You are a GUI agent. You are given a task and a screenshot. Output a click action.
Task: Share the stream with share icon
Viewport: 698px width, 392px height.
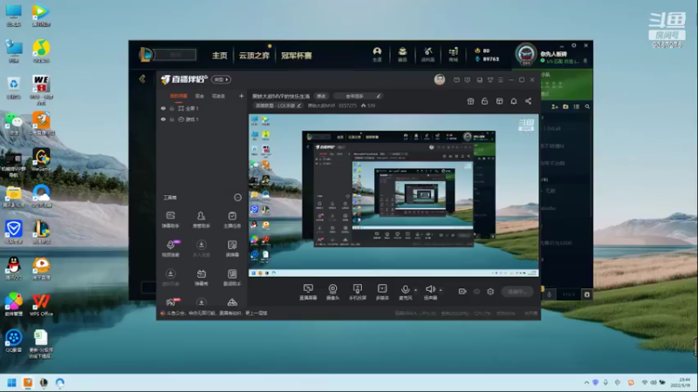point(529,101)
